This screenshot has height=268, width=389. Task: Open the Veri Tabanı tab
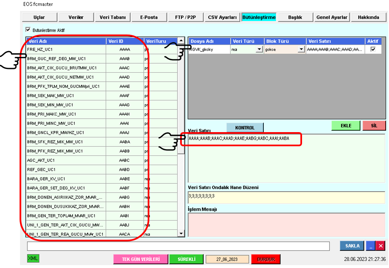point(113,17)
